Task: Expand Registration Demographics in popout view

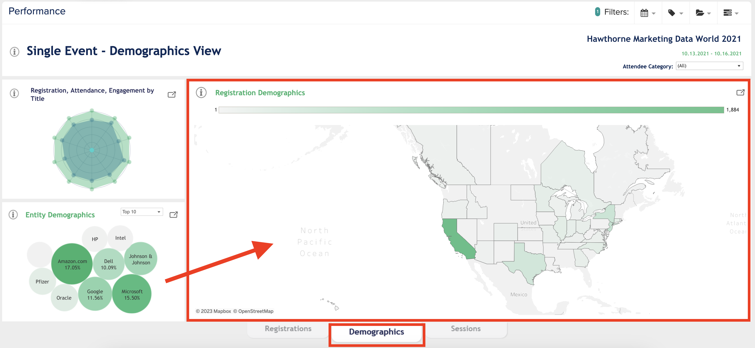Action: tap(740, 93)
